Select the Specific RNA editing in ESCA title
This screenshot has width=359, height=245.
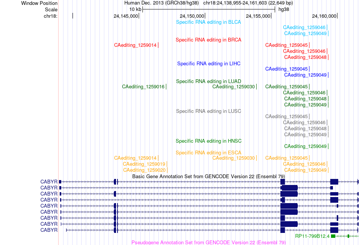pos(208,153)
